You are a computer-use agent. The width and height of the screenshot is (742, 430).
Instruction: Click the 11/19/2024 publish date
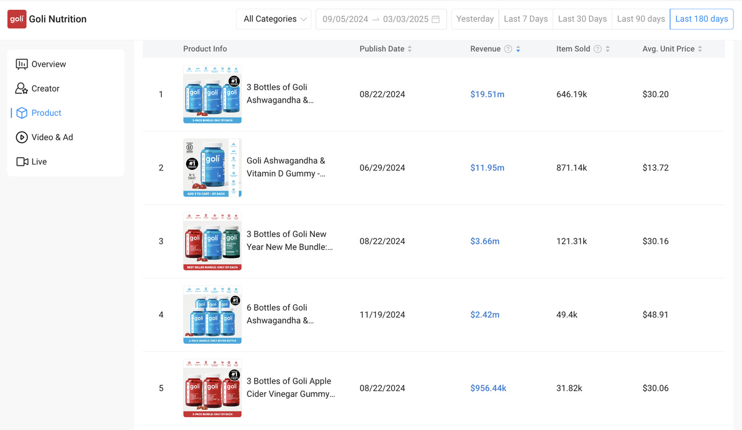coord(383,315)
